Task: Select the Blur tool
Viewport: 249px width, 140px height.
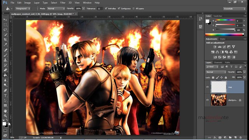Action: coord(5,80)
